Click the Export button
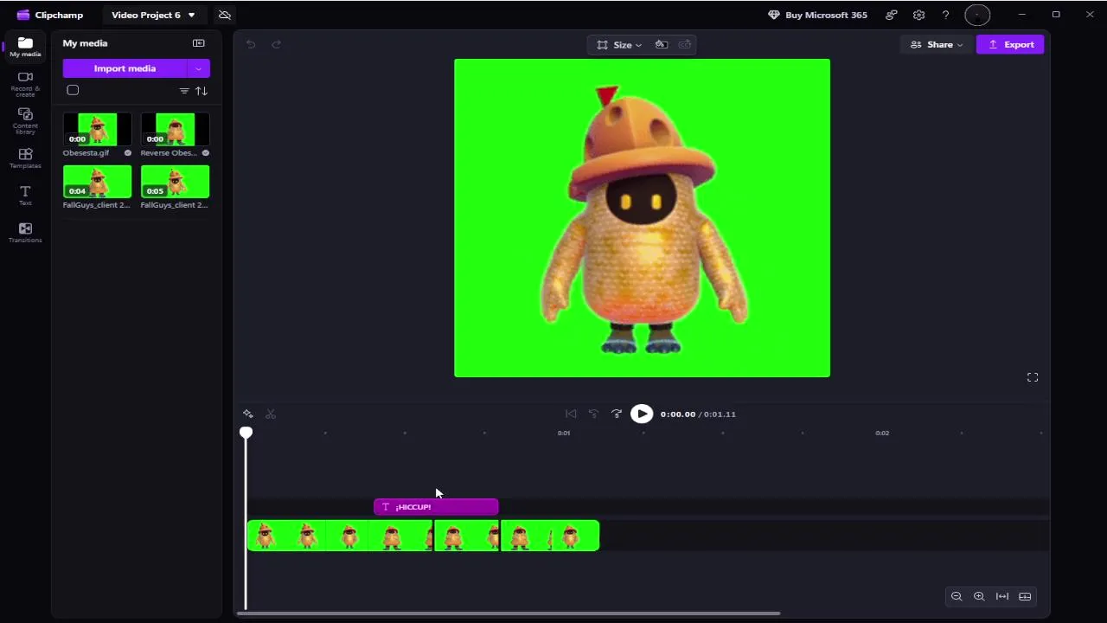The width and height of the screenshot is (1107, 623). click(x=1010, y=44)
